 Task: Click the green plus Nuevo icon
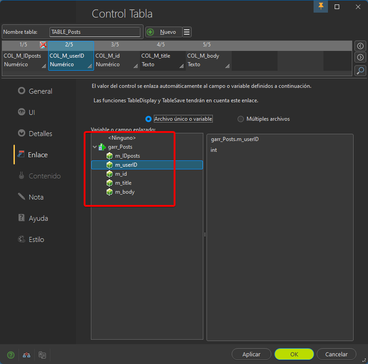[x=150, y=32]
